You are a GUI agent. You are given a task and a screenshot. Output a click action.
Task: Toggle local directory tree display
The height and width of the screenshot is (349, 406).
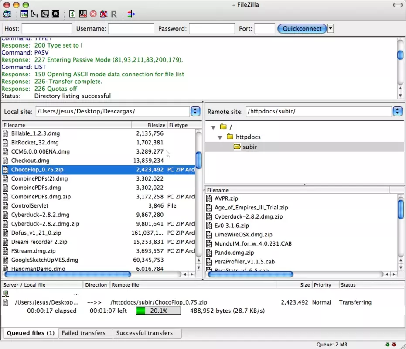pyautogui.click(x=35, y=14)
